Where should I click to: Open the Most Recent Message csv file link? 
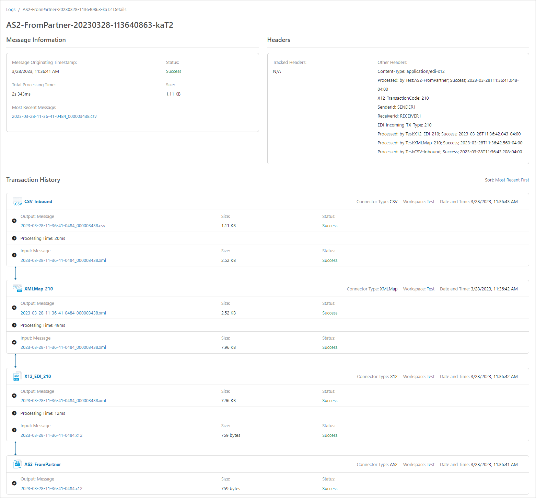(x=54, y=117)
